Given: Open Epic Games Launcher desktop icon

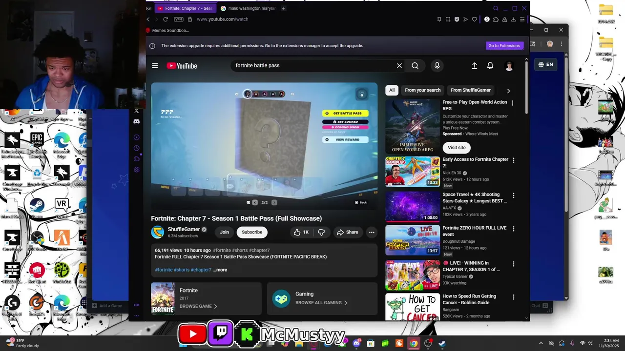Looking at the screenshot, I should (37, 145).
